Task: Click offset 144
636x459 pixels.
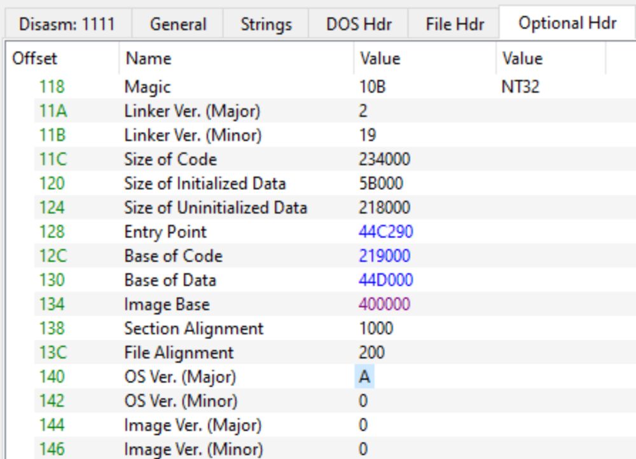Action: [52, 425]
